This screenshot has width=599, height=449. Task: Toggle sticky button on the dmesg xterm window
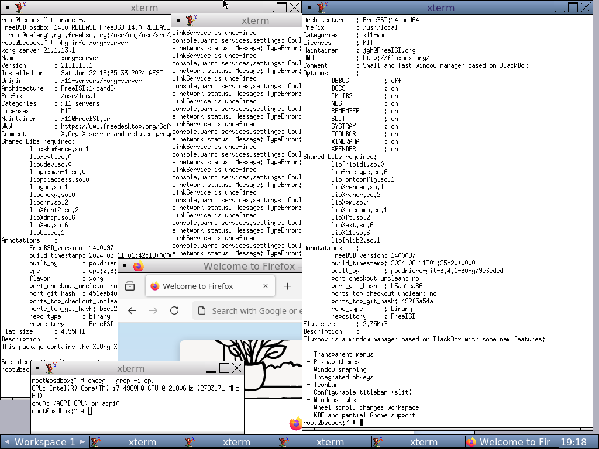tap(37, 368)
